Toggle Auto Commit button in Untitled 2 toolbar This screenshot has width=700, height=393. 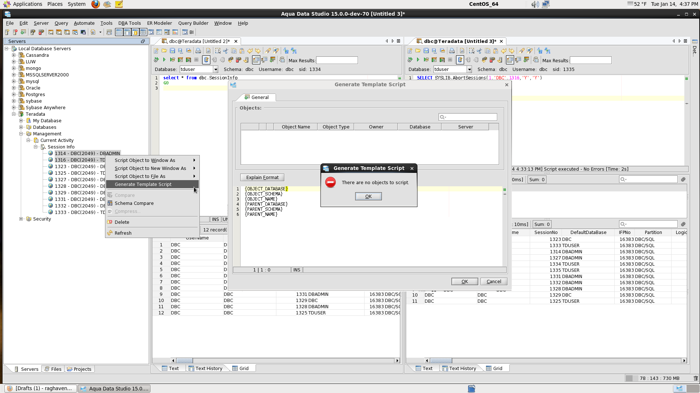tap(206, 60)
